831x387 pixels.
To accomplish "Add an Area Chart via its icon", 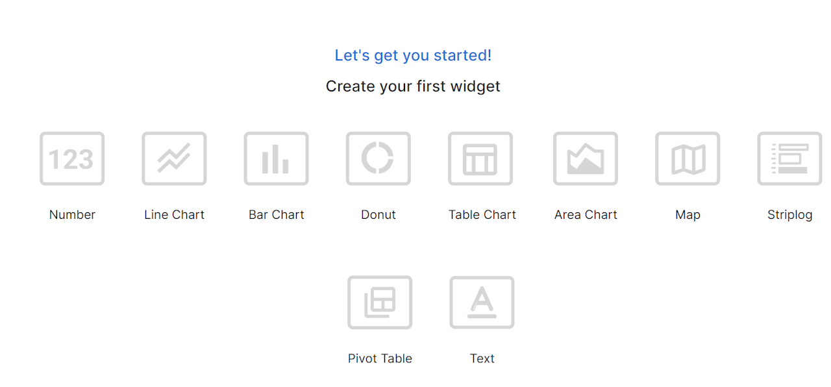I will tap(586, 159).
